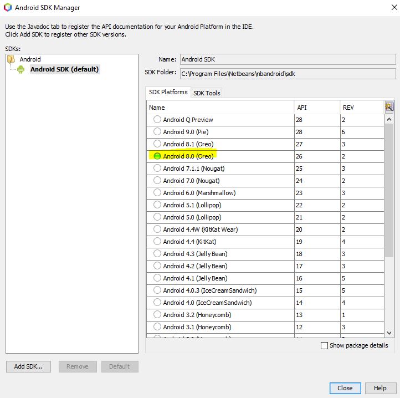The width and height of the screenshot is (400, 398).
Task: Click API value 25 in Android 7.1.1 row
Action: pyautogui.click(x=299, y=169)
